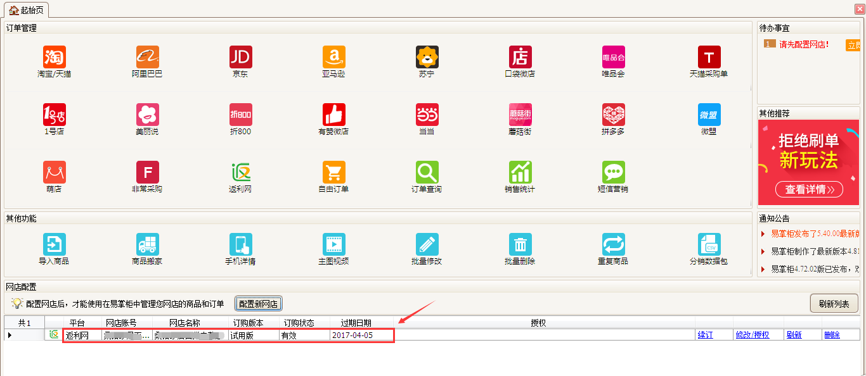Image resolution: width=866 pixels, height=376 pixels.
Task: Open the 易掌柜4.72.02版已发布 announcement
Action: [815, 269]
